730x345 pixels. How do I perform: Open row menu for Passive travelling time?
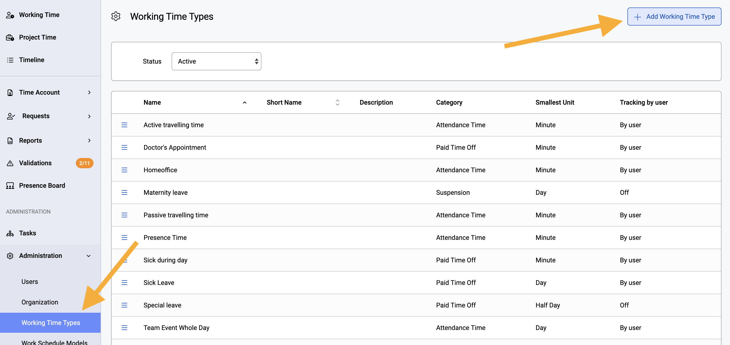point(124,215)
